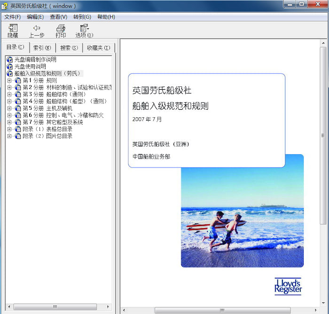Viewport: 329px width, 314px height.
Task: Click the Hide (隐藏) toolbar icon
Action: pyautogui.click(x=13, y=28)
